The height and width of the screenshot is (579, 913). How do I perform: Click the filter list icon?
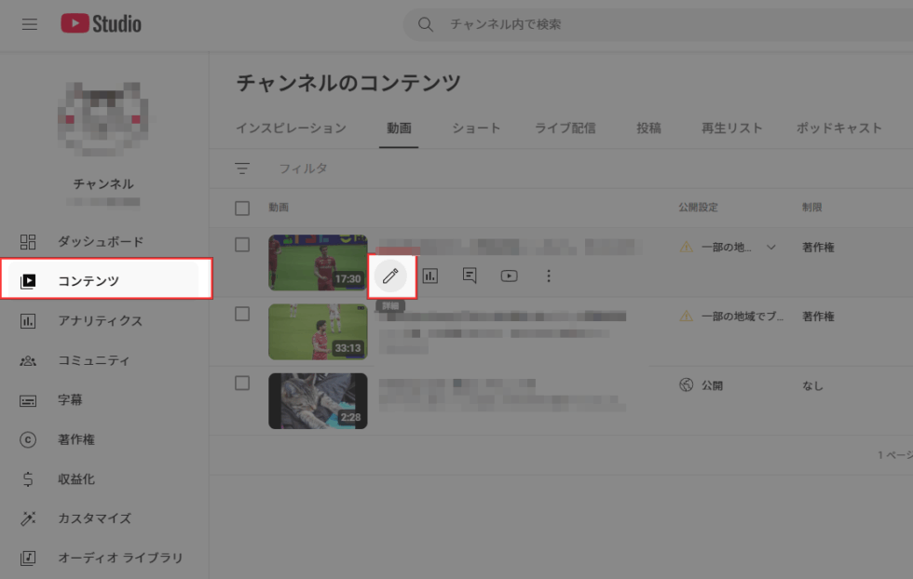[x=242, y=168]
